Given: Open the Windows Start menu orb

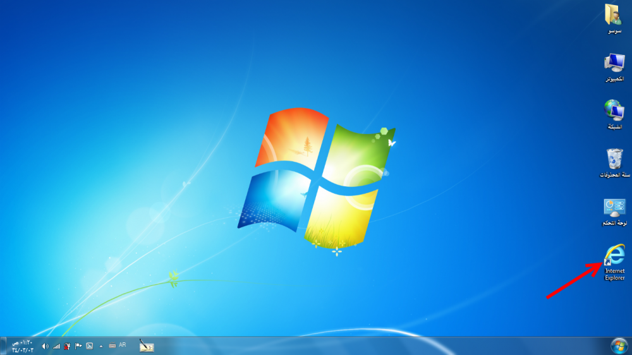Looking at the screenshot, I should [x=618, y=346].
